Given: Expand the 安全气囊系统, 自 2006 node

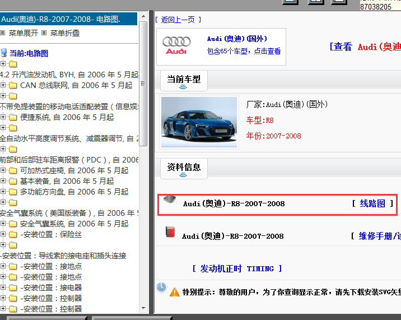Looking at the screenshot, I should [3, 223].
